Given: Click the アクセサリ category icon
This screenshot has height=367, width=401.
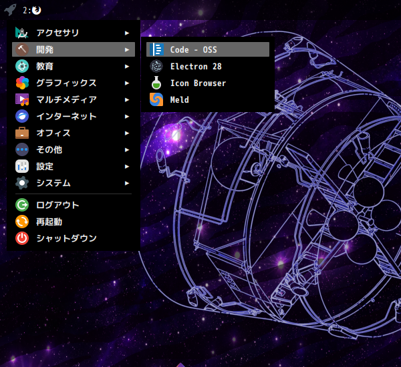Looking at the screenshot, I should coord(22,33).
